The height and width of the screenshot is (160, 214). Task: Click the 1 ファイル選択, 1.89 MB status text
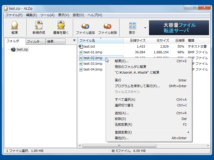click(25, 151)
